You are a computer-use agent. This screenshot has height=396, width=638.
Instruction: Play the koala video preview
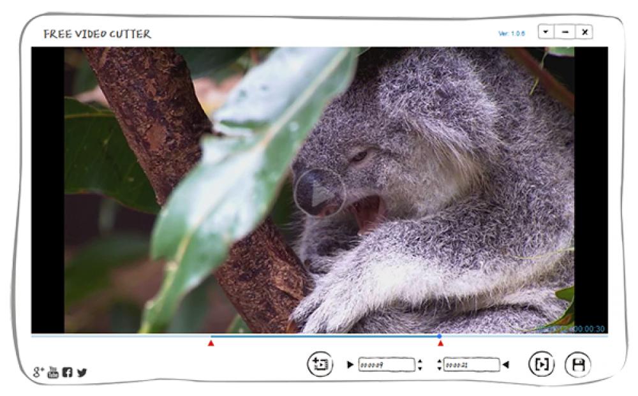point(320,193)
